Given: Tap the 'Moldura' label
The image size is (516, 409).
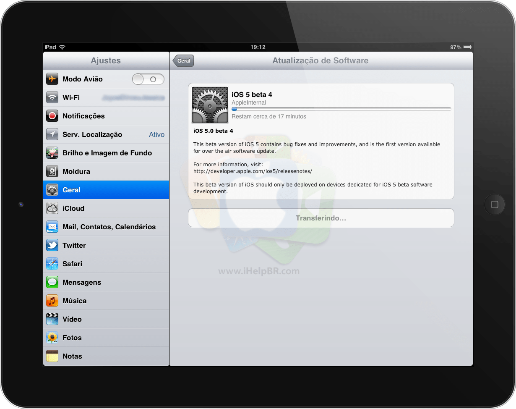Looking at the screenshot, I should pyautogui.click(x=76, y=171).
